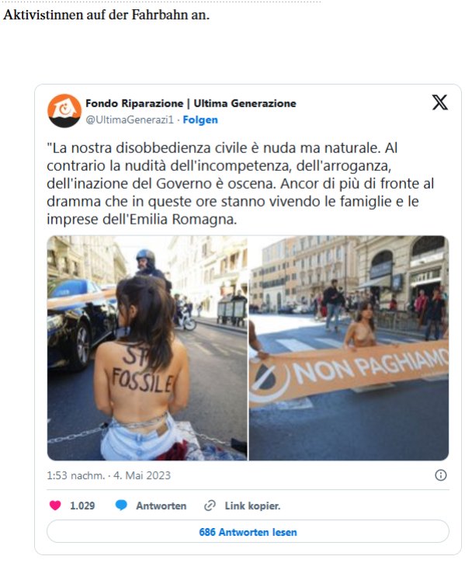Click the Antworten reply label
Image resolution: width=465 pixels, height=563 pixels.
[x=161, y=506]
